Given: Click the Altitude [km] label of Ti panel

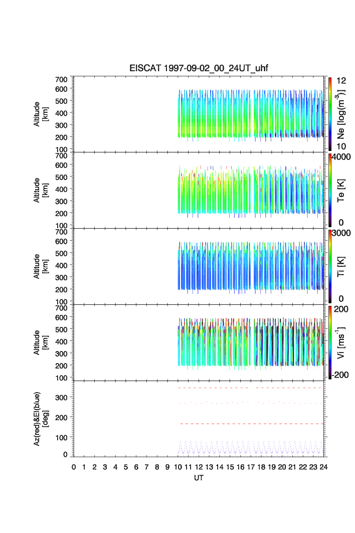Looking at the screenshot, I should [x=41, y=267].
